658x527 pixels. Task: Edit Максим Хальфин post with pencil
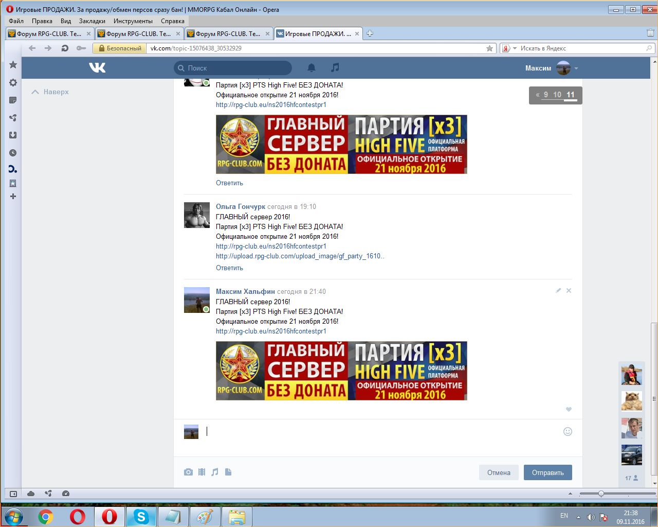click(558, 290)
